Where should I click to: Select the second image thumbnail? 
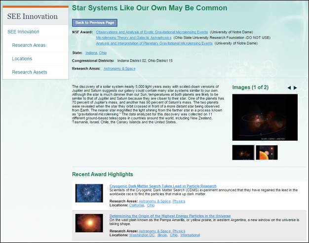267,153
